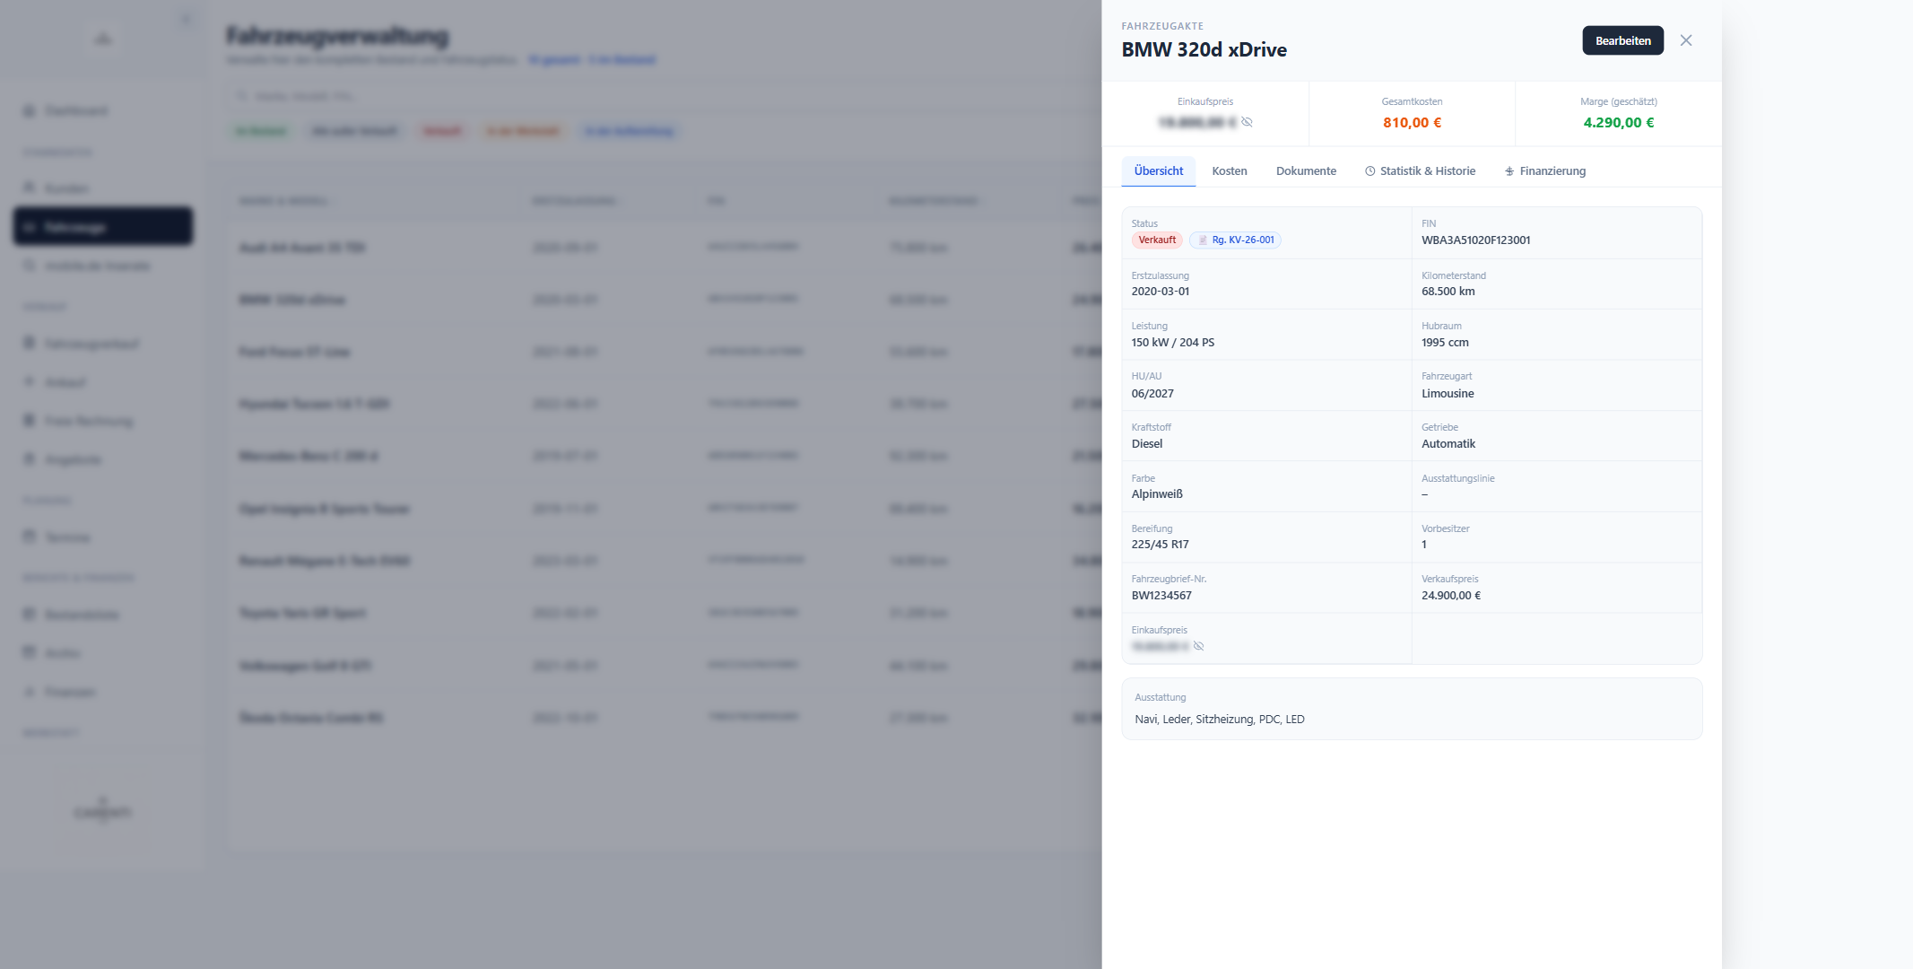Click the FIN value WBA3A51020F123001
Viewport: 1913px width, 969px height.
[x=1476, y=240]
